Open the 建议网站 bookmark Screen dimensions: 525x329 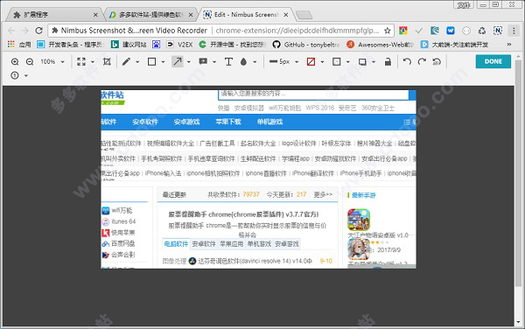click(129, 44)
